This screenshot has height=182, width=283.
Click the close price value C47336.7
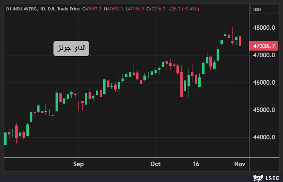pos(156,9)
